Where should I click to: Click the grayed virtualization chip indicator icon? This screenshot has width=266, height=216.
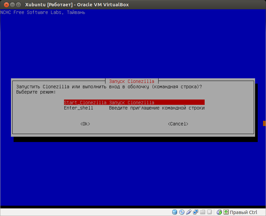[210, 212]
